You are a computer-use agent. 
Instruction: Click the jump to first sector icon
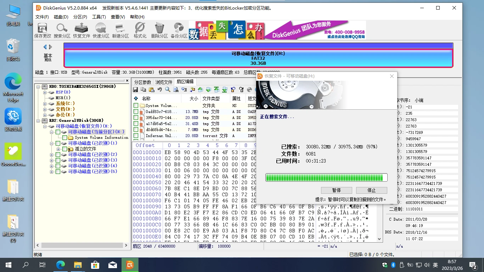(x=217, y=90)
